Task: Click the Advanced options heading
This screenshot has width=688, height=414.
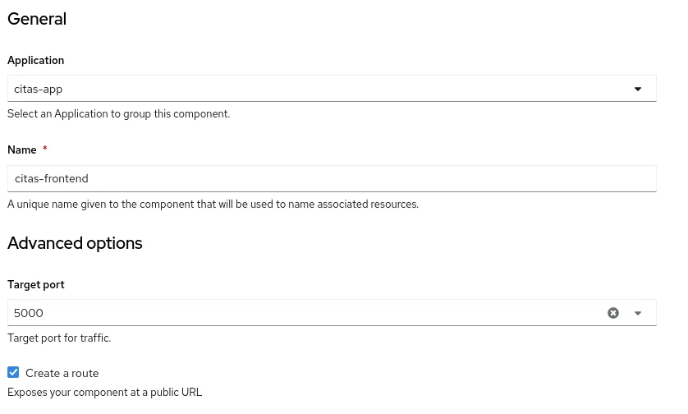Action: point(75,243)
